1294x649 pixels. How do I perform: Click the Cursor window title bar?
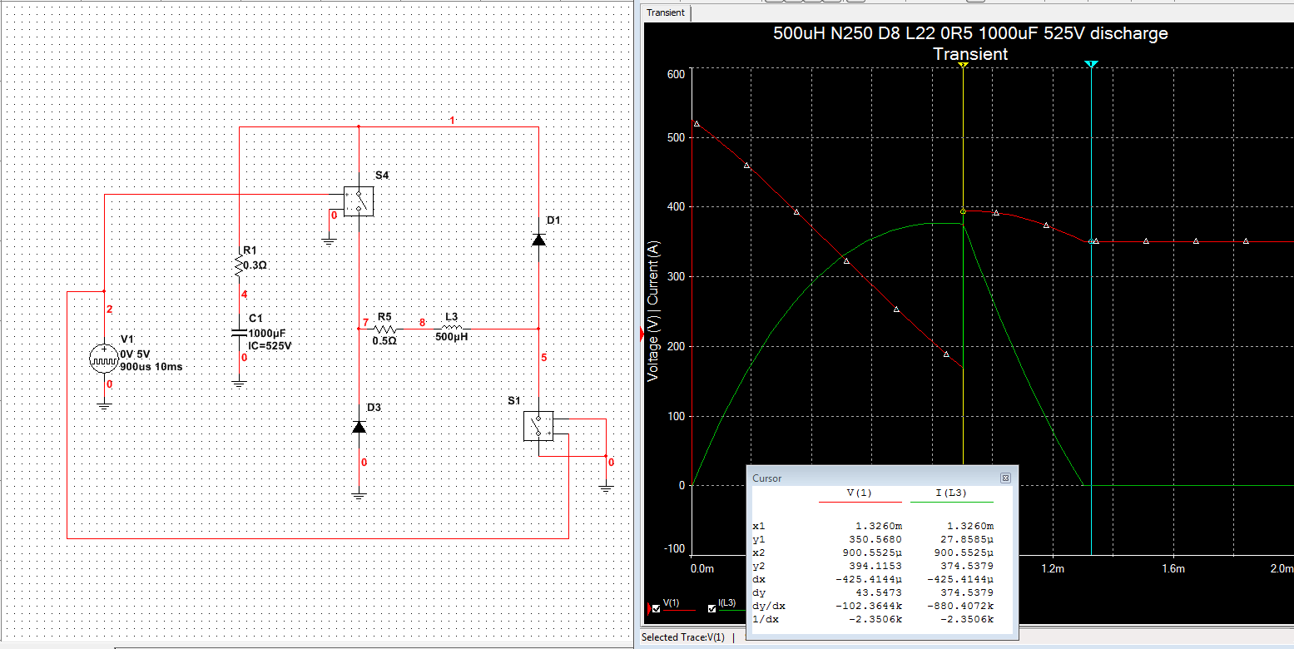tap(882, 478)
